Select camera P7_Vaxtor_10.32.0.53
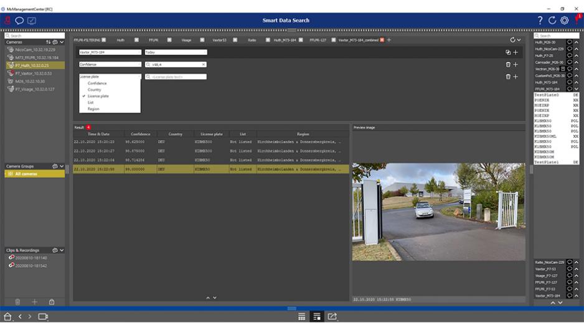 tap(34, 73)
